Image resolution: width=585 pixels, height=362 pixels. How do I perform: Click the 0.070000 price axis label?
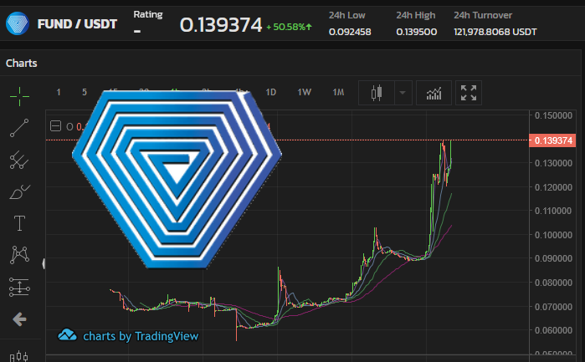click(553, 307)
